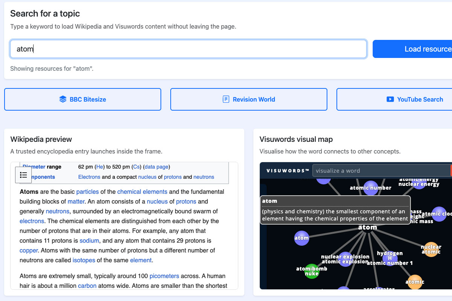Open the sodium Wikipedia link

tap(89, 240)
